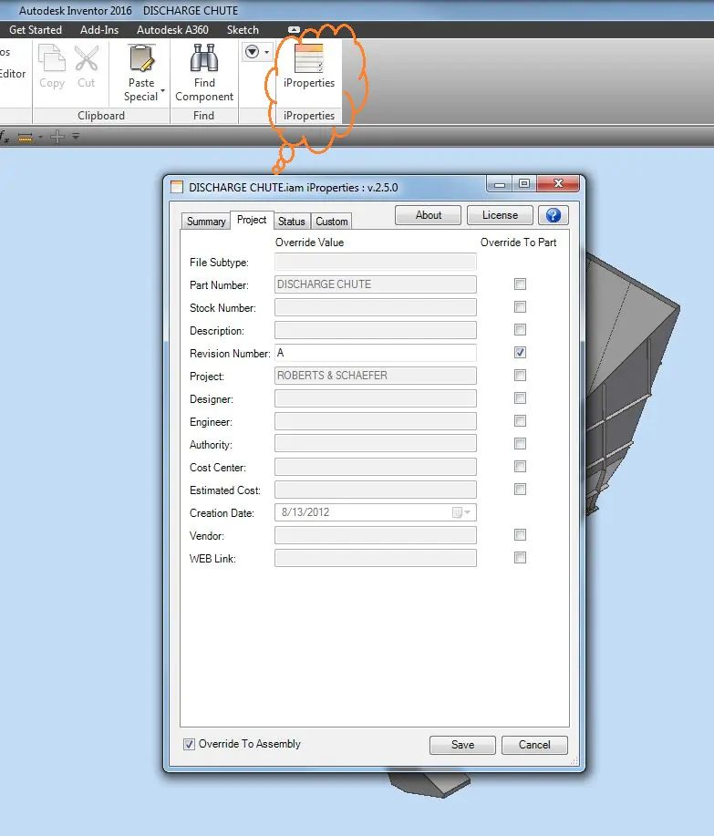
Task: Click the Engineer input field
Action: point(376,421)
